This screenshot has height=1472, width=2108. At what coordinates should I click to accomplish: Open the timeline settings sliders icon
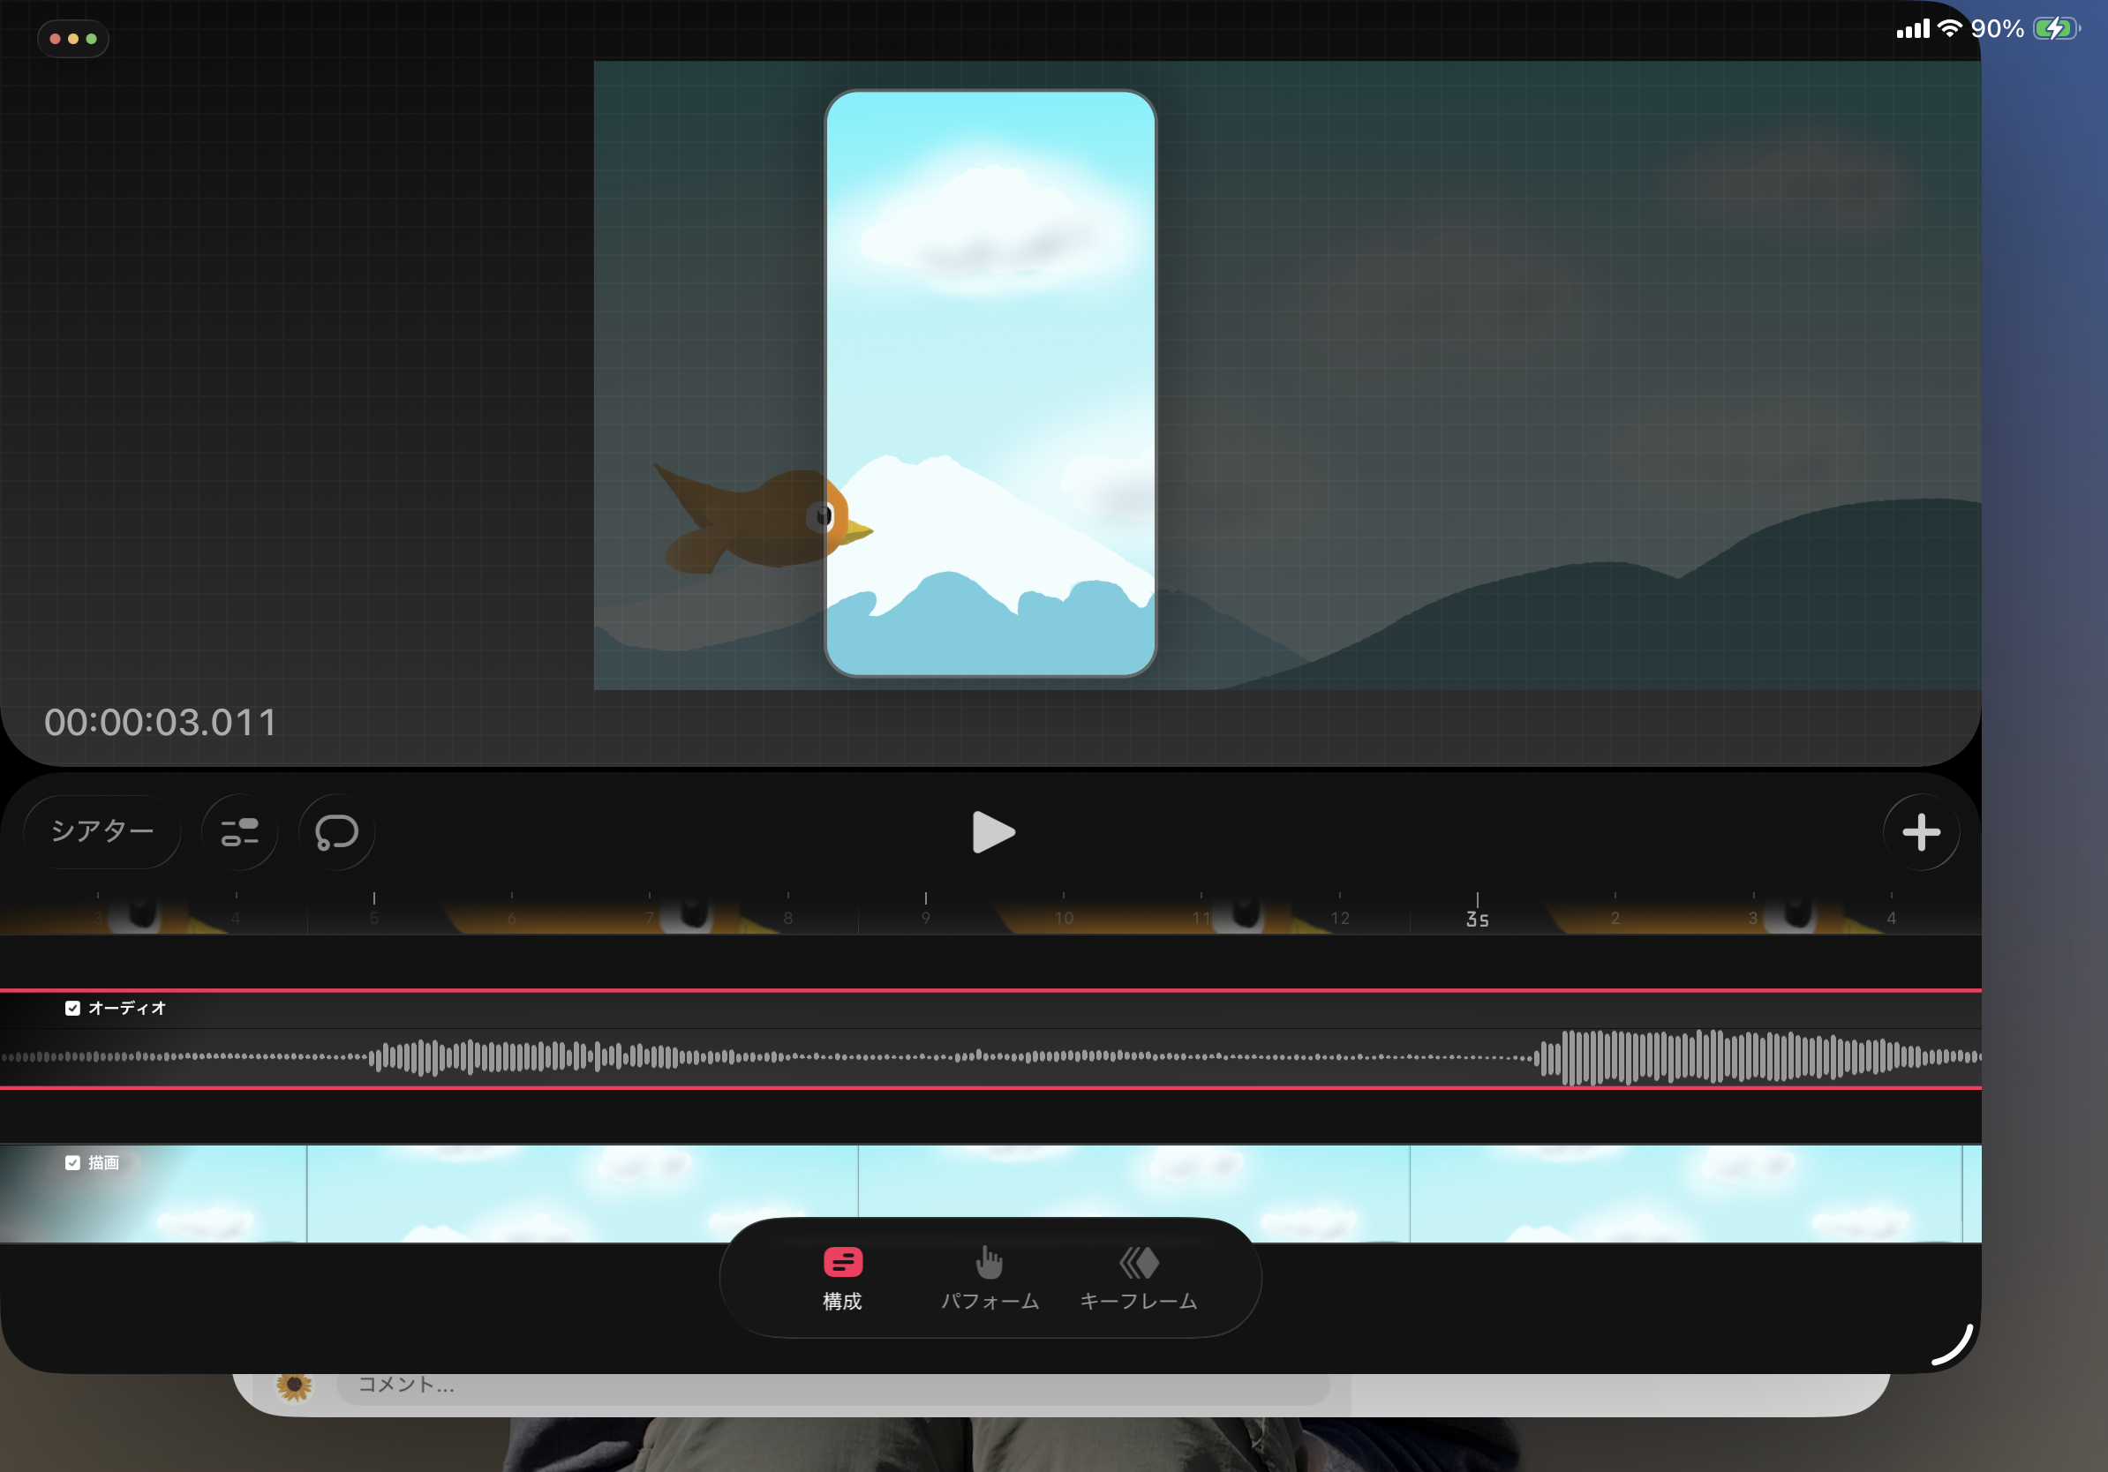[239, 832]
